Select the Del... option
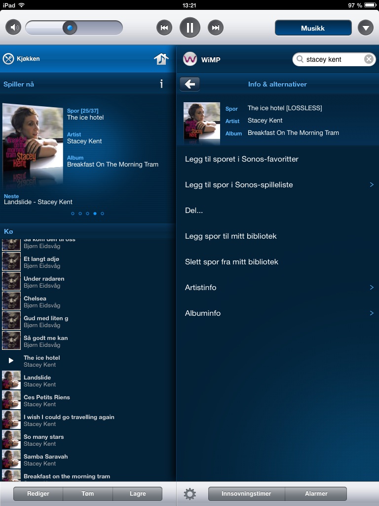 click(278, 211)
